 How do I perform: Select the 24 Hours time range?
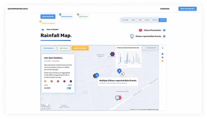coord(125,20)
